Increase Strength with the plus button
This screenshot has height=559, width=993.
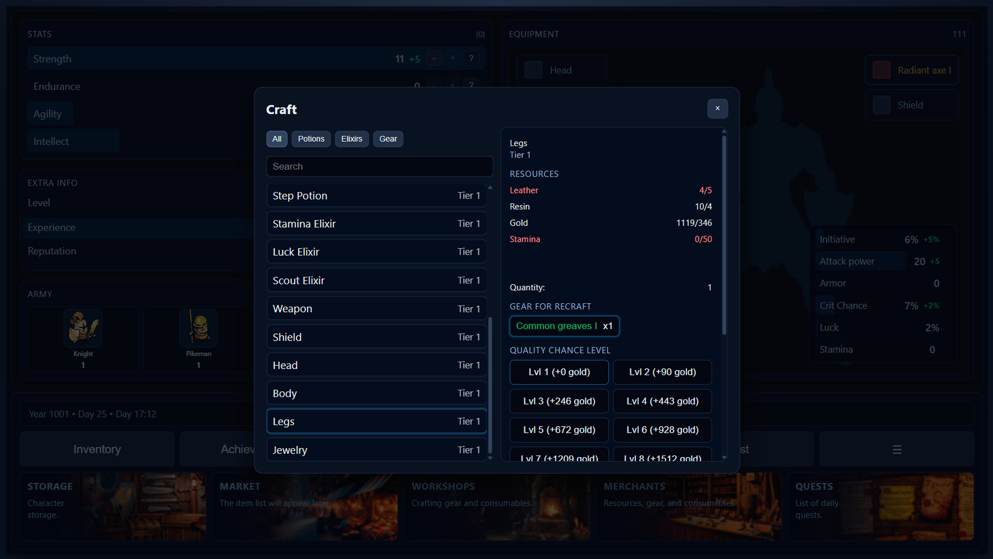point(452,58)
